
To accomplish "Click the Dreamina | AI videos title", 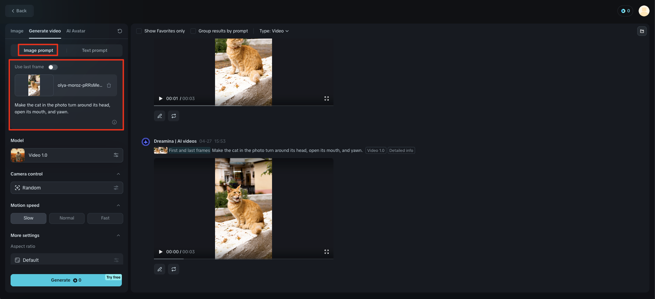I will [175, 141].
